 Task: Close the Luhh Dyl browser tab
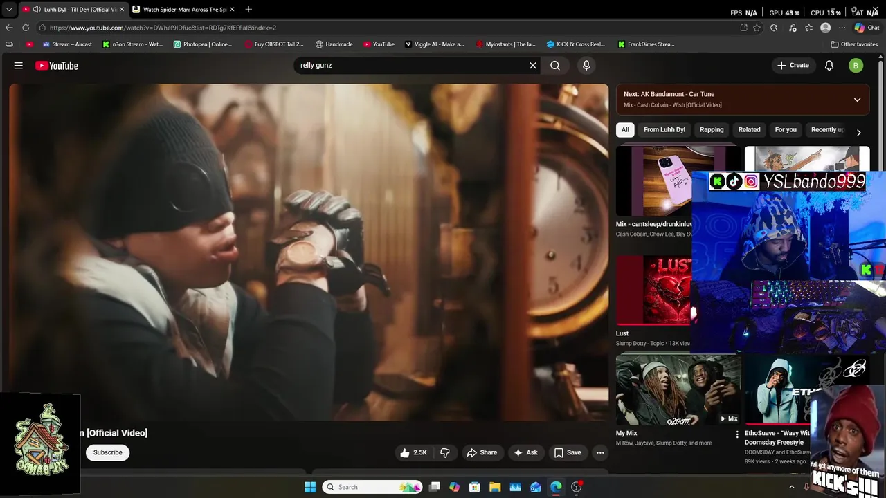[x=122, y=10]
